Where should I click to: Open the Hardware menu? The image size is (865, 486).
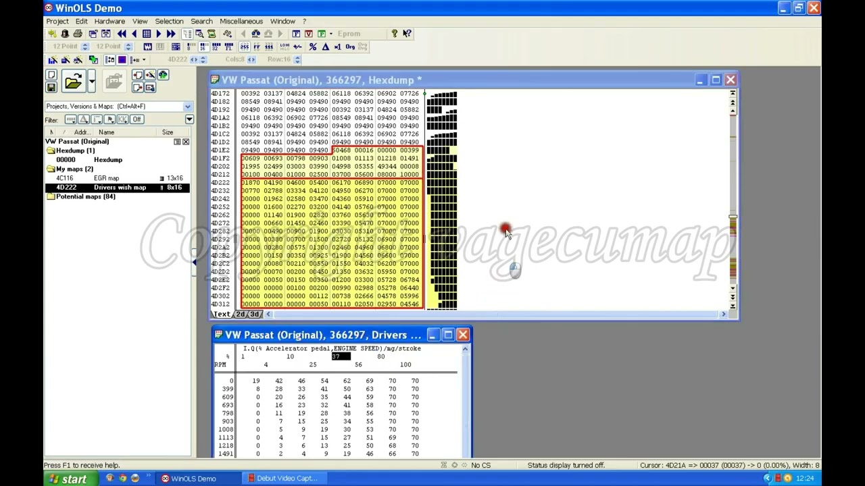(109, 21)
